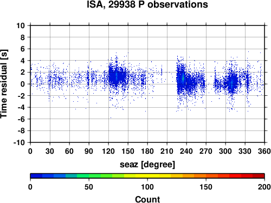The height and width of the screenshot is (203, 271).
Task: Click the data cluster near 310 degrees
Action: (x=231, y=82)
